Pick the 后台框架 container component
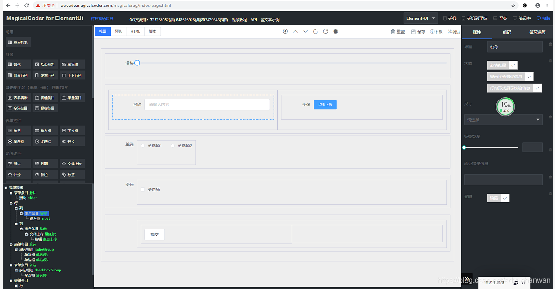 (45, 64)
